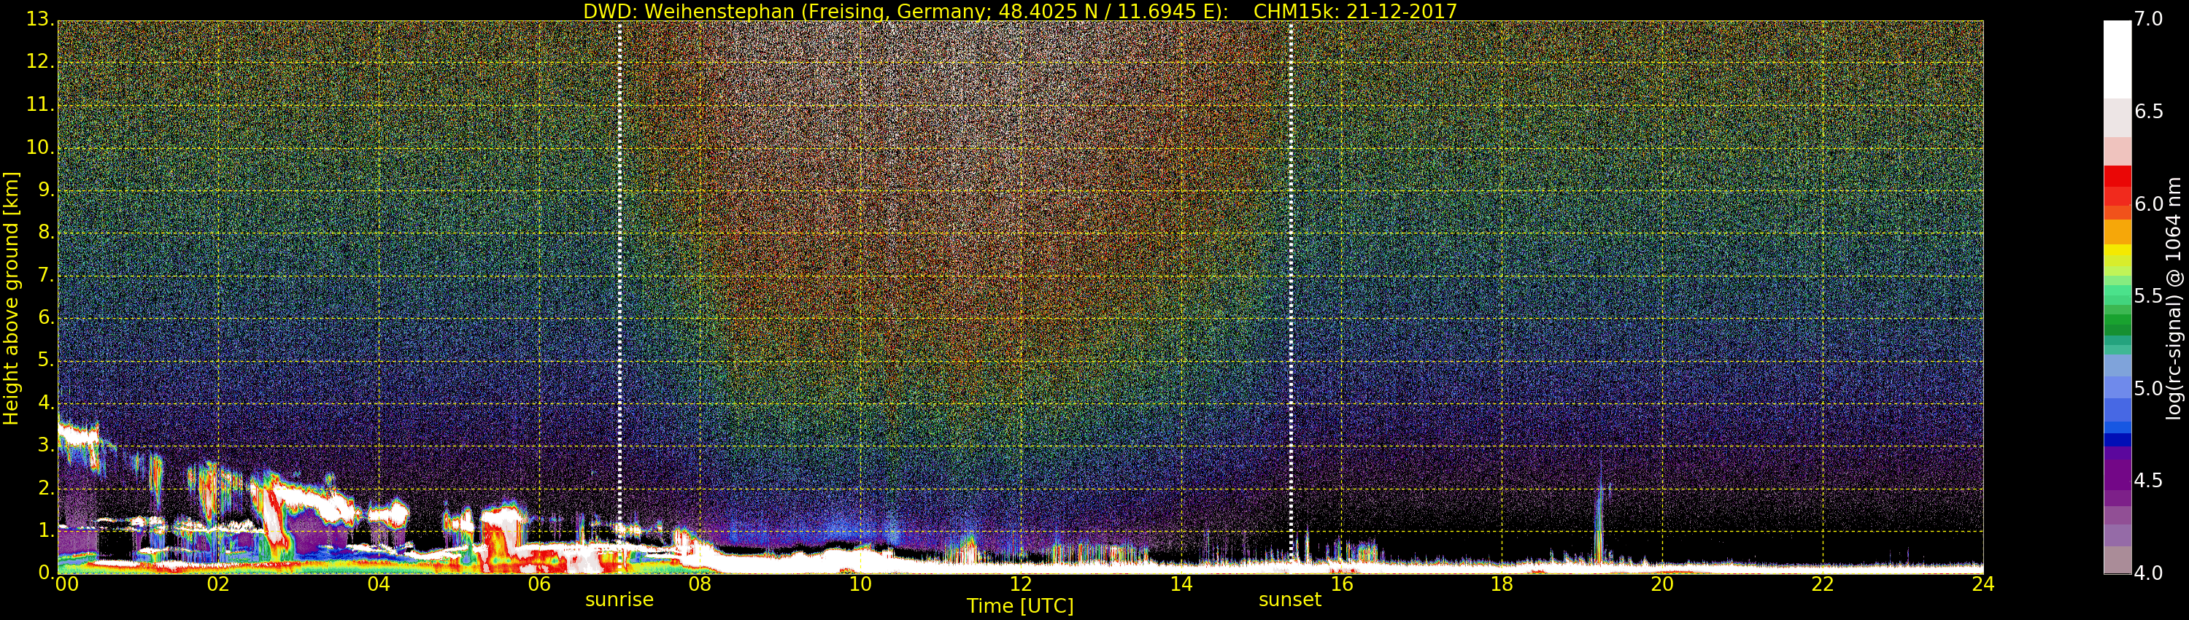Click the 14 tick on time axis

click(1181, 584)
